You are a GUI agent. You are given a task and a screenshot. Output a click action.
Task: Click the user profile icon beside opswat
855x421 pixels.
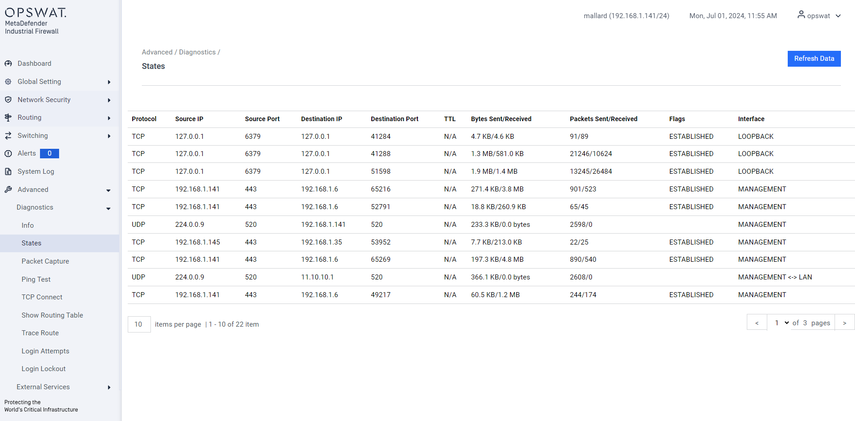(x=801, y=15)
